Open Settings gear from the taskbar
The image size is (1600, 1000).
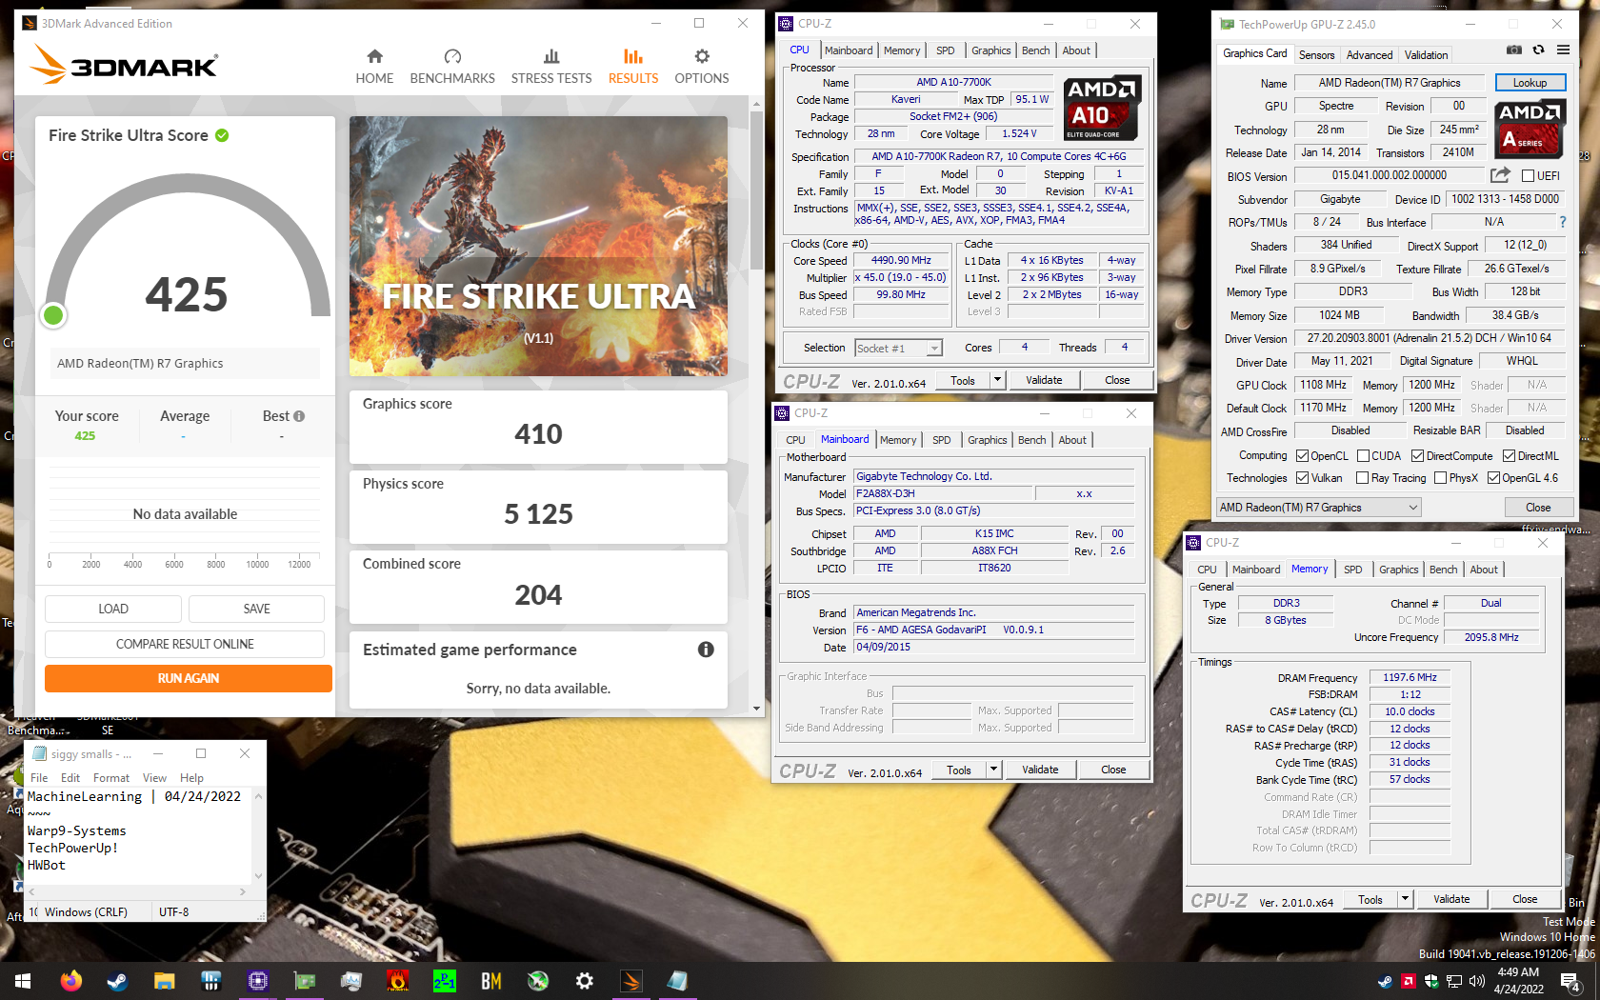pyautogui.click(x=585, y=981)
